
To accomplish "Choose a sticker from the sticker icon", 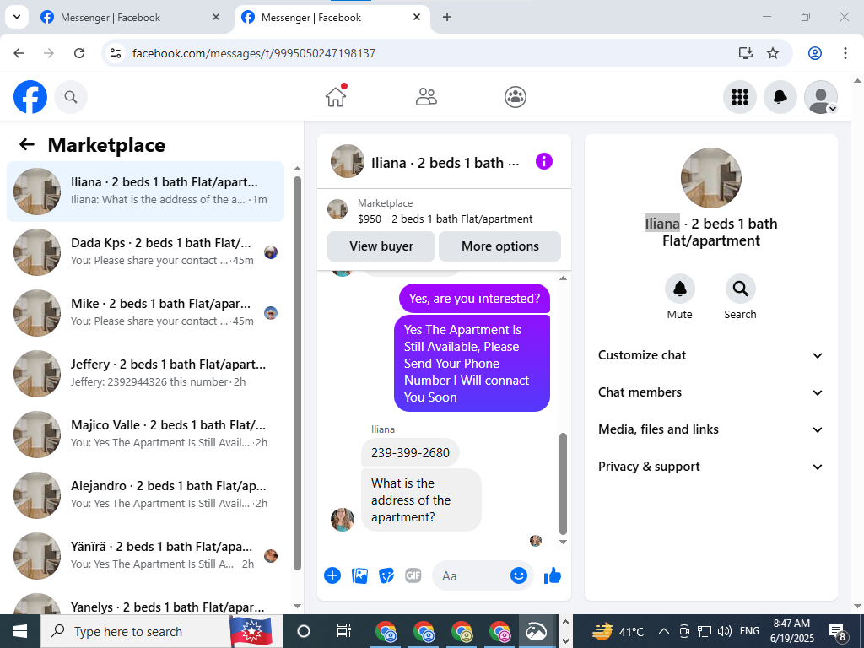I will (x=386, y=575).
